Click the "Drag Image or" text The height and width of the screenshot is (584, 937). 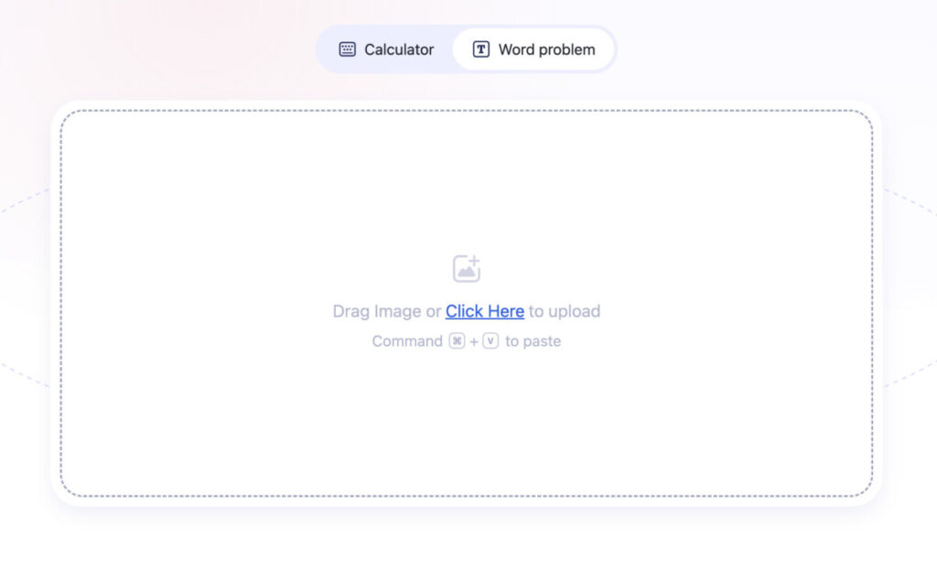387,311
